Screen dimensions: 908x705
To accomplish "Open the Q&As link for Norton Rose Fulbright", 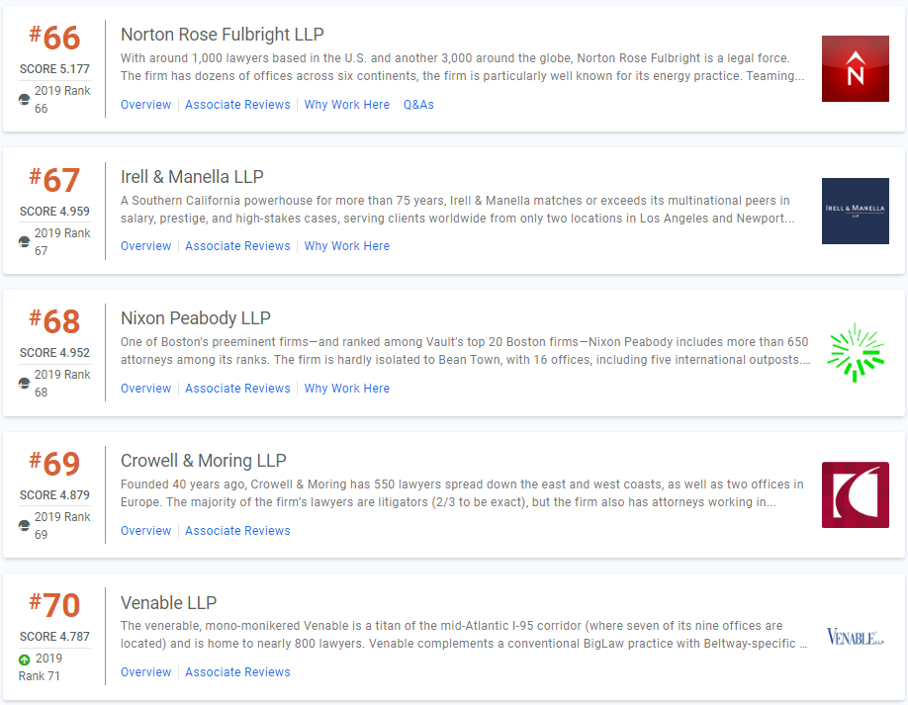I will point(418,105).
